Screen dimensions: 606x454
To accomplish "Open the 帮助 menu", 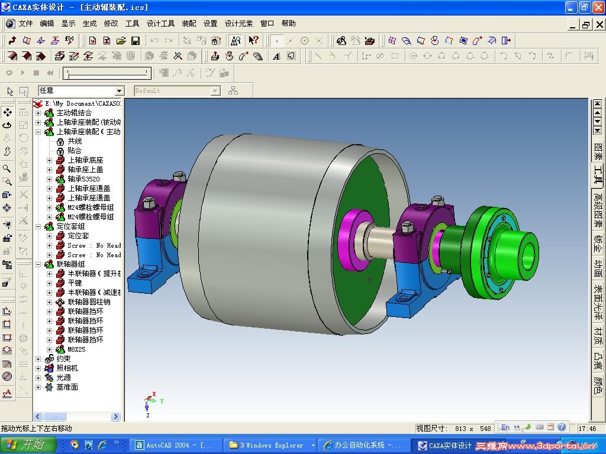I will pyautogui.click(x=288, y=24).
